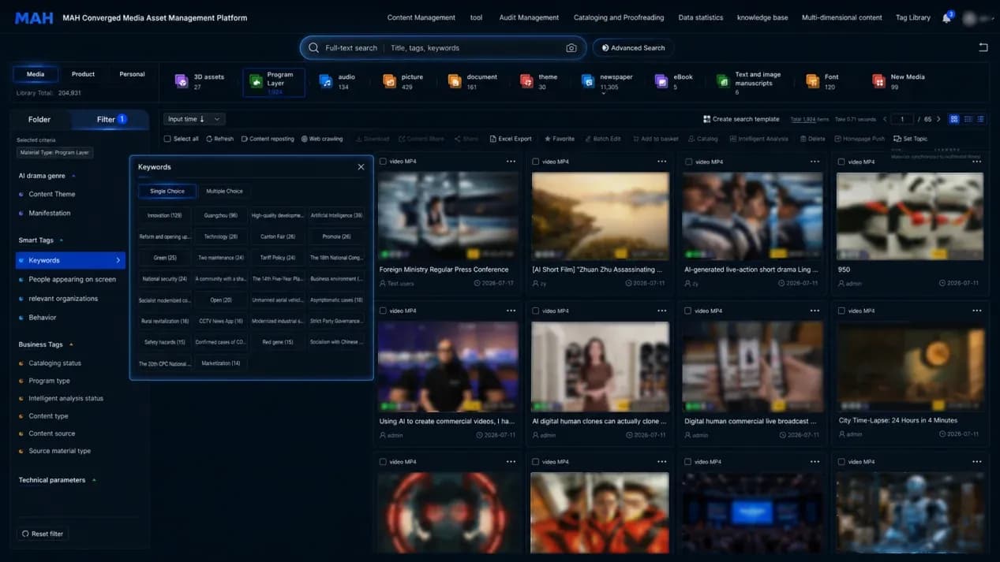1000x562 pixels.
Task: Open the Tag Library menu
Action: pyautogui.click(x=913, y=17)
